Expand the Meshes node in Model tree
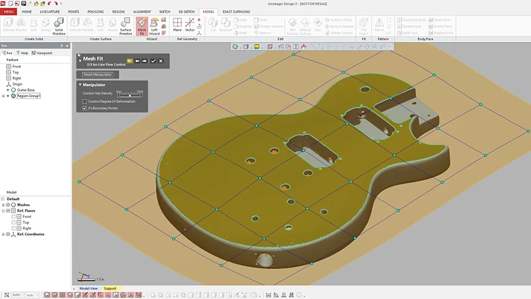The image size is (531, 299). [5, 205]
